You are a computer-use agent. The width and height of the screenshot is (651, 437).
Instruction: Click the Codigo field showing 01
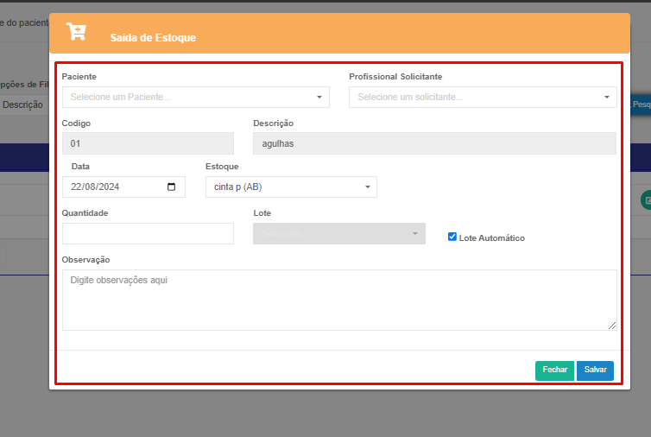148,143
